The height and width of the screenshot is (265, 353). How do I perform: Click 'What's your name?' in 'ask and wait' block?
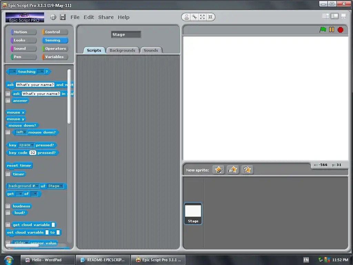[x=35, y=85]
